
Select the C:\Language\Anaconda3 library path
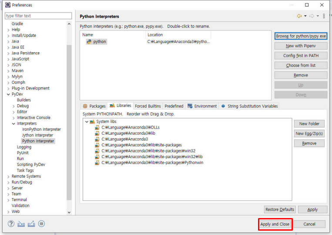pyautogui.click(x=125, y=139)
